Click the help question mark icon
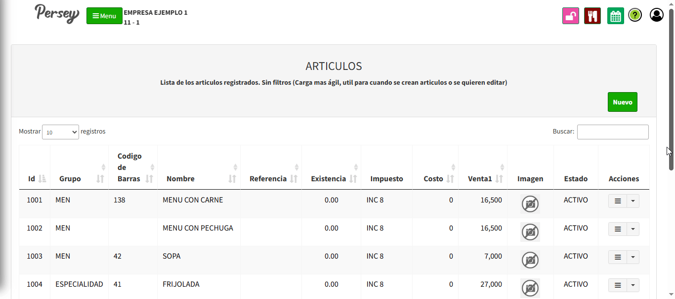The image size is (675, 299). [635, 15]
